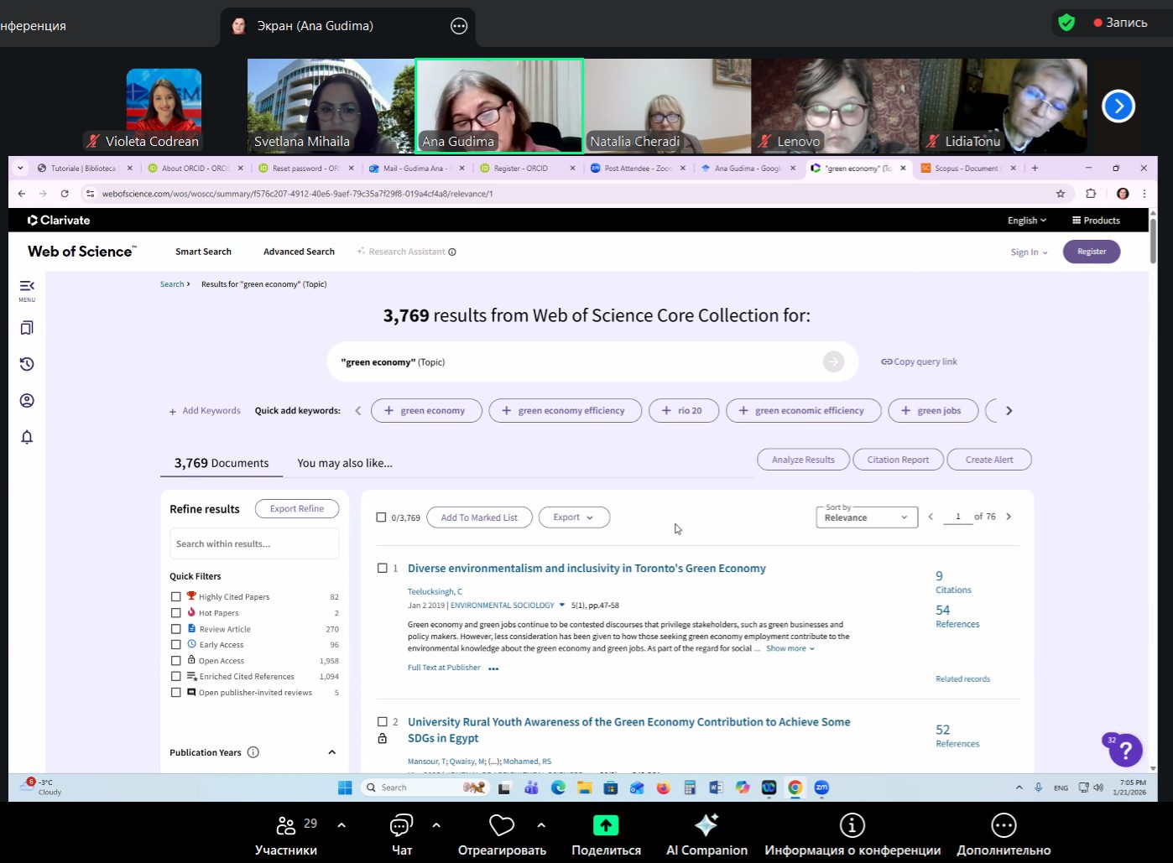Expand the Export dropdown menu
The width and height of the screenshot is (1173, 863).
click(x=574, y=517)
